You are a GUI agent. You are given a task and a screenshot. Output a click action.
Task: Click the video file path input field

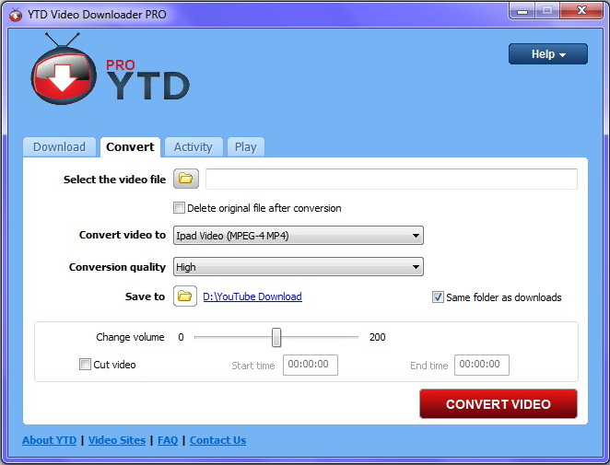(x=392, y=179)
